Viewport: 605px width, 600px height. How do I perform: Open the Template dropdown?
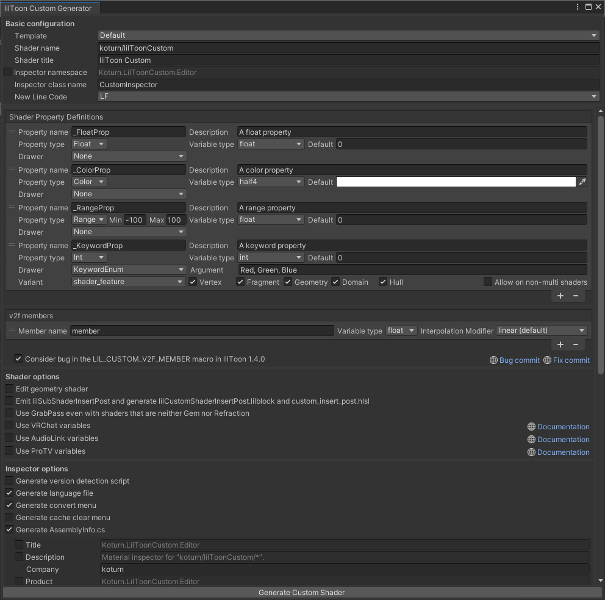(348, 35)
